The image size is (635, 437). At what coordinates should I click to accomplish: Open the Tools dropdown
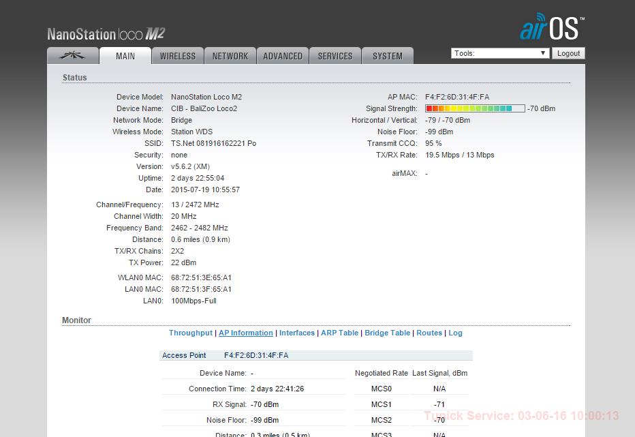coord(500,53)
